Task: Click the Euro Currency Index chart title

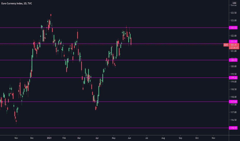Action: point(17,3)
